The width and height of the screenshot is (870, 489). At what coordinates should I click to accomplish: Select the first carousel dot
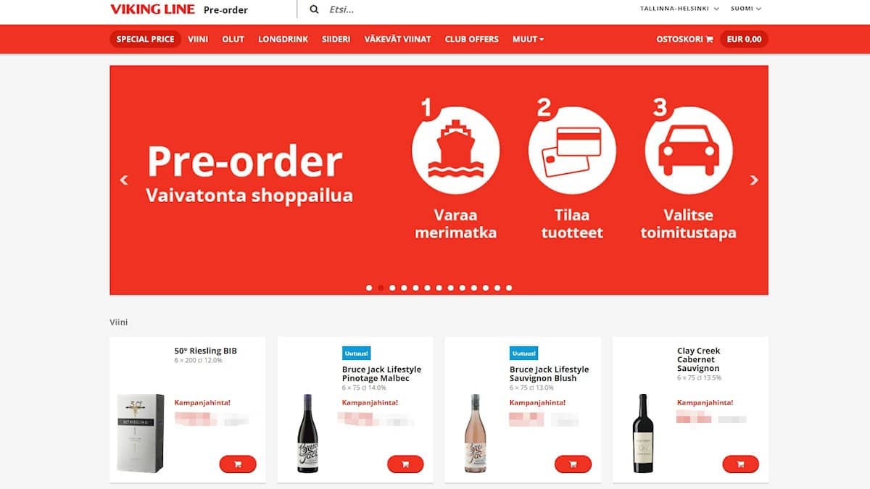[369, 288]
